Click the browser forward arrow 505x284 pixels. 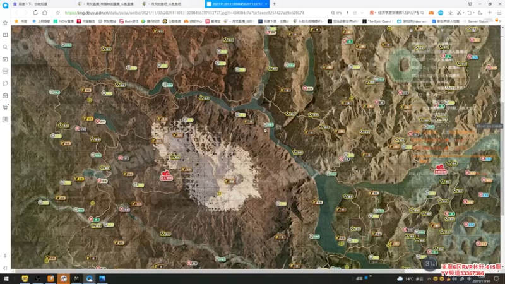pyautogui.click(x=25, y=13)
